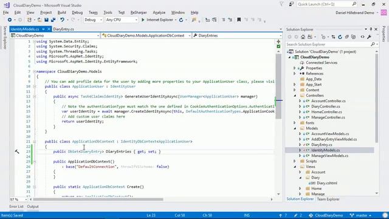Open the Build menu
Viewport: 389px width, 219px height.
[x=61, y=12]
